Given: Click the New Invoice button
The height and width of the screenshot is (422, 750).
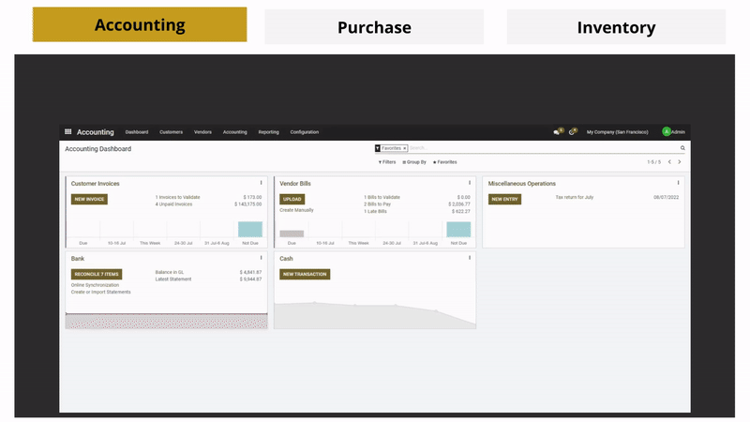Looking at the screenshot, I should click(89, 199).
